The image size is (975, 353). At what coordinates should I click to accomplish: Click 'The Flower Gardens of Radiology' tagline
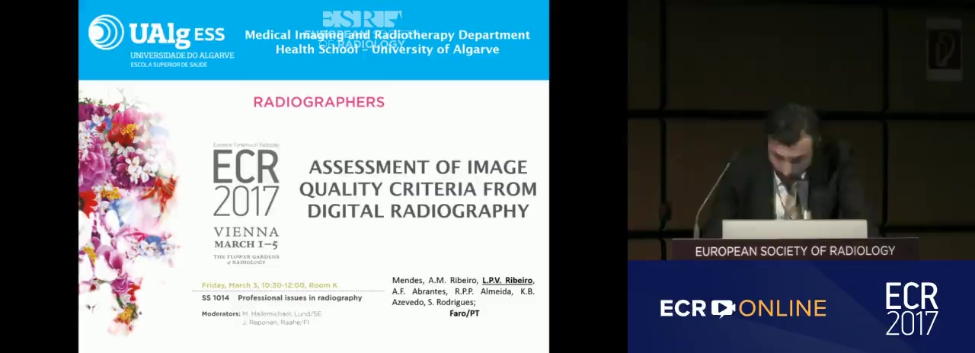click(x=246, y=259)
